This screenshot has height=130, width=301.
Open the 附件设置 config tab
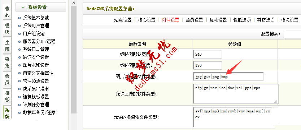point(170,20)
